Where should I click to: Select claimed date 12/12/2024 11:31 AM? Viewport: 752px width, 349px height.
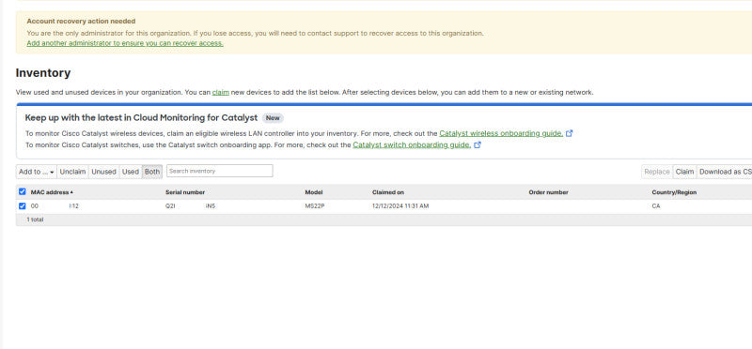(400, 206)
